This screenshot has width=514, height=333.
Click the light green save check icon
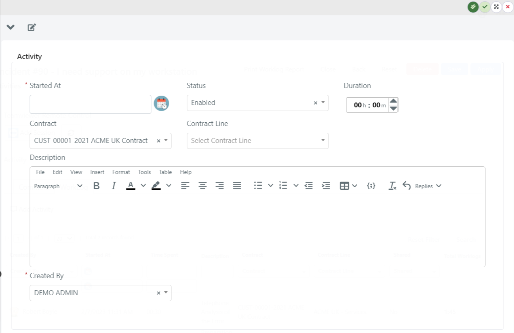(485, 7)
